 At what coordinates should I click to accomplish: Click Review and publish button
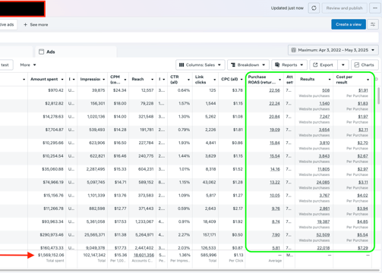[x=344, y=8]
